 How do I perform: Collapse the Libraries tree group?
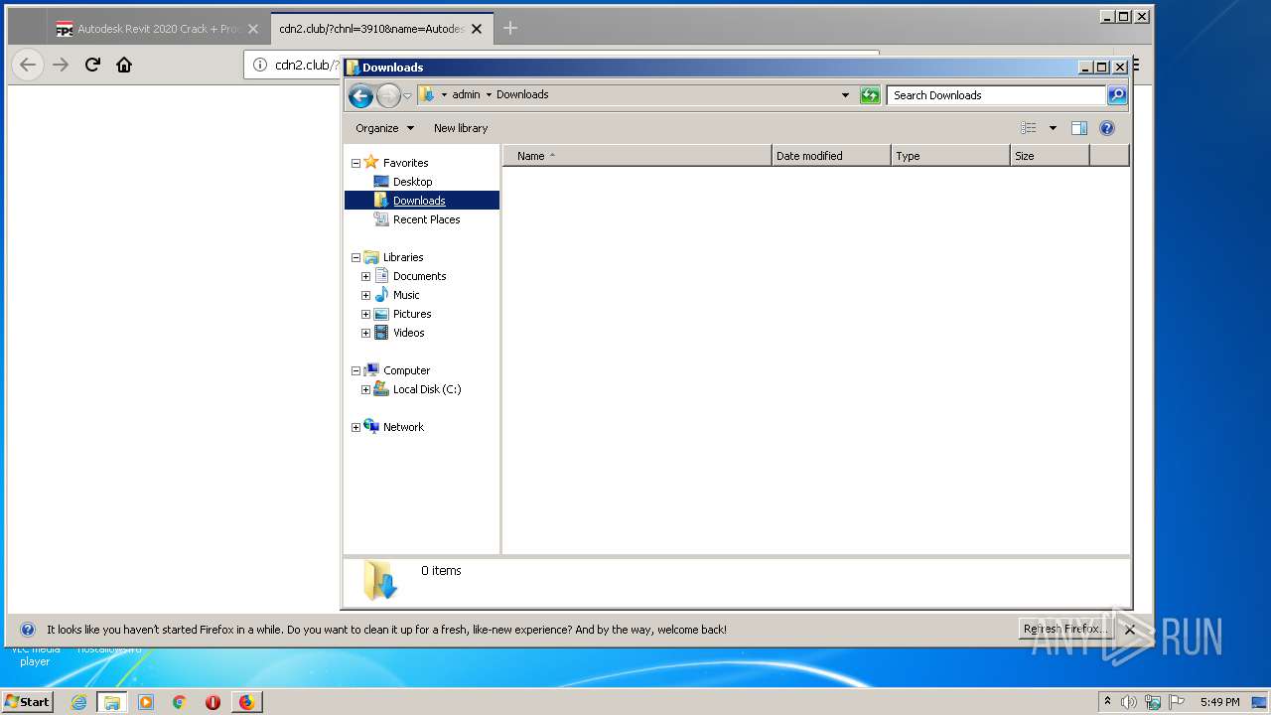pos(355,257)
